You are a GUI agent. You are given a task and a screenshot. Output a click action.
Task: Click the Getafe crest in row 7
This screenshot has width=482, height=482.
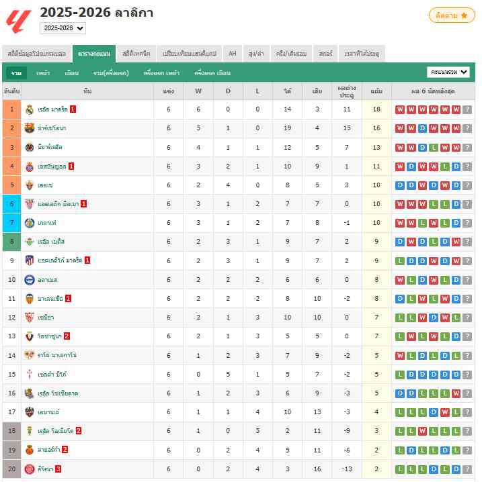29,223
